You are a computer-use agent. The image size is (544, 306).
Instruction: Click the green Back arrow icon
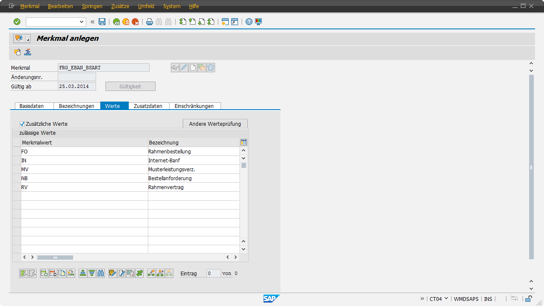116,22
